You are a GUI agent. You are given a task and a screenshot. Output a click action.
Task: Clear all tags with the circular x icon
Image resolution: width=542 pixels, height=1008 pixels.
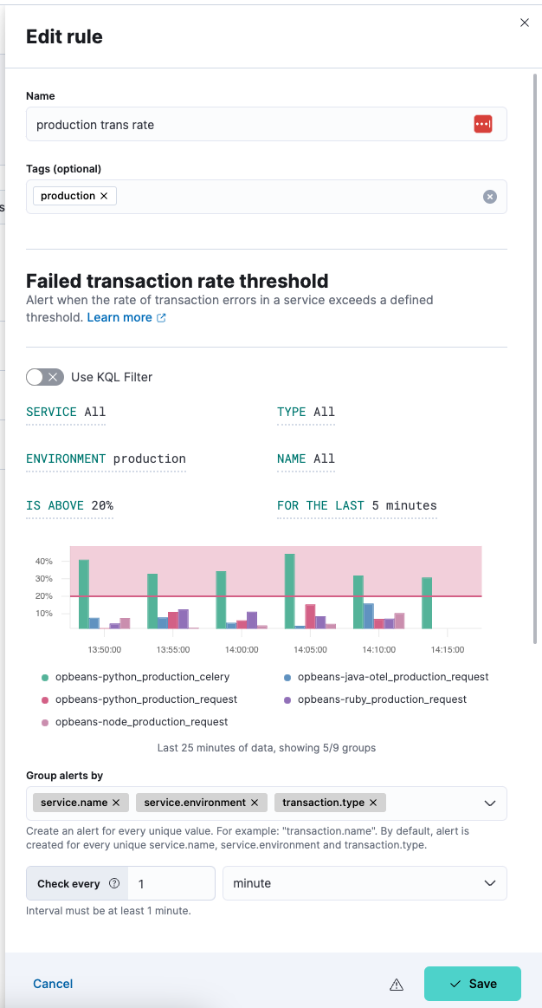489,197
